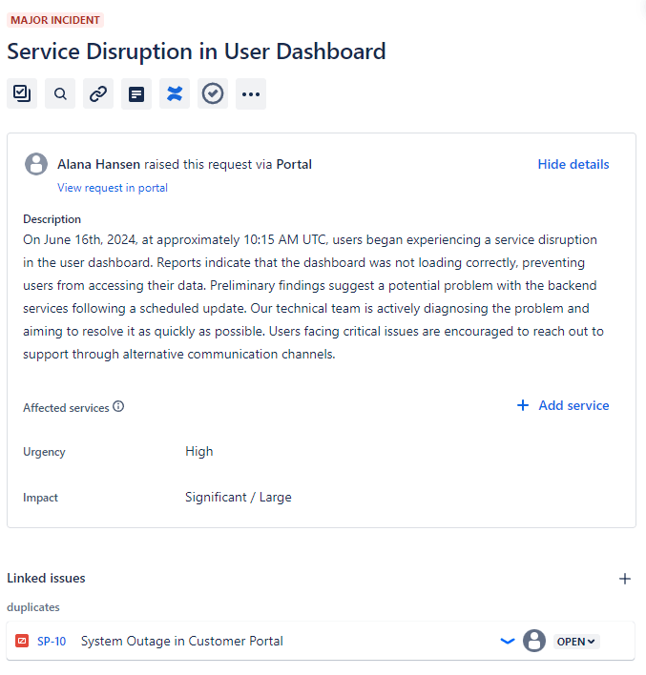The image size is (646, 675).
Task: Click the circled checkmark icon
Action: tap(213, 93)
